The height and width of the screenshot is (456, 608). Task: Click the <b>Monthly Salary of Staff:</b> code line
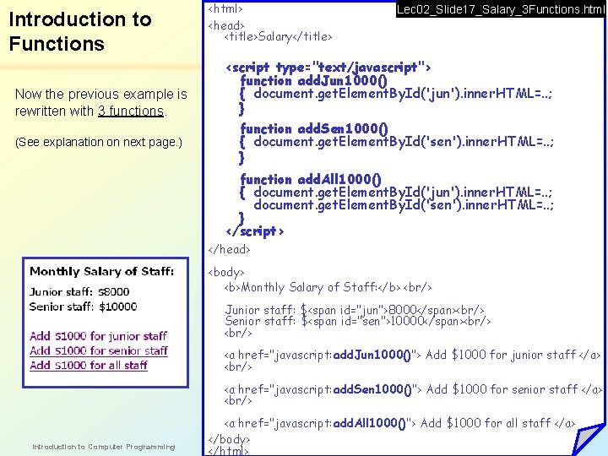(x=328, y=287)
